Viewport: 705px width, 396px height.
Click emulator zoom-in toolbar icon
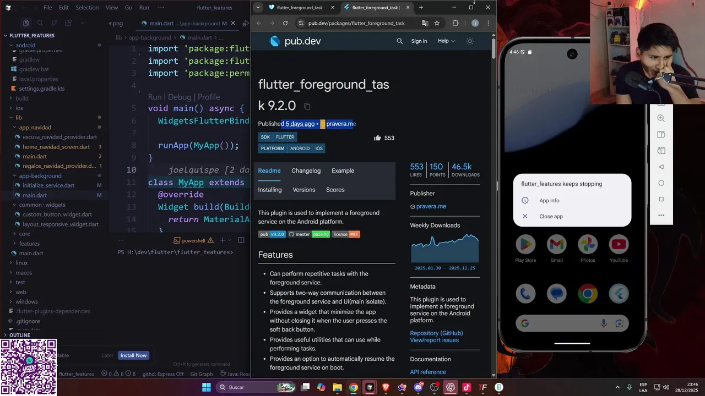coord(661,118)
